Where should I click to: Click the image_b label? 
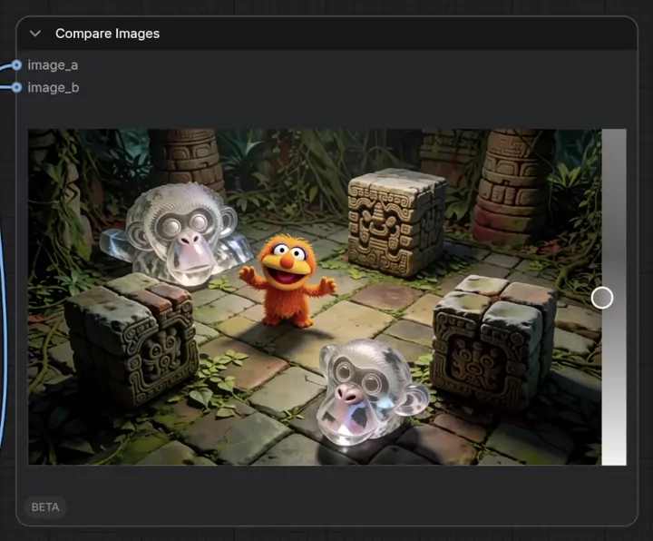tap(53, 87)
